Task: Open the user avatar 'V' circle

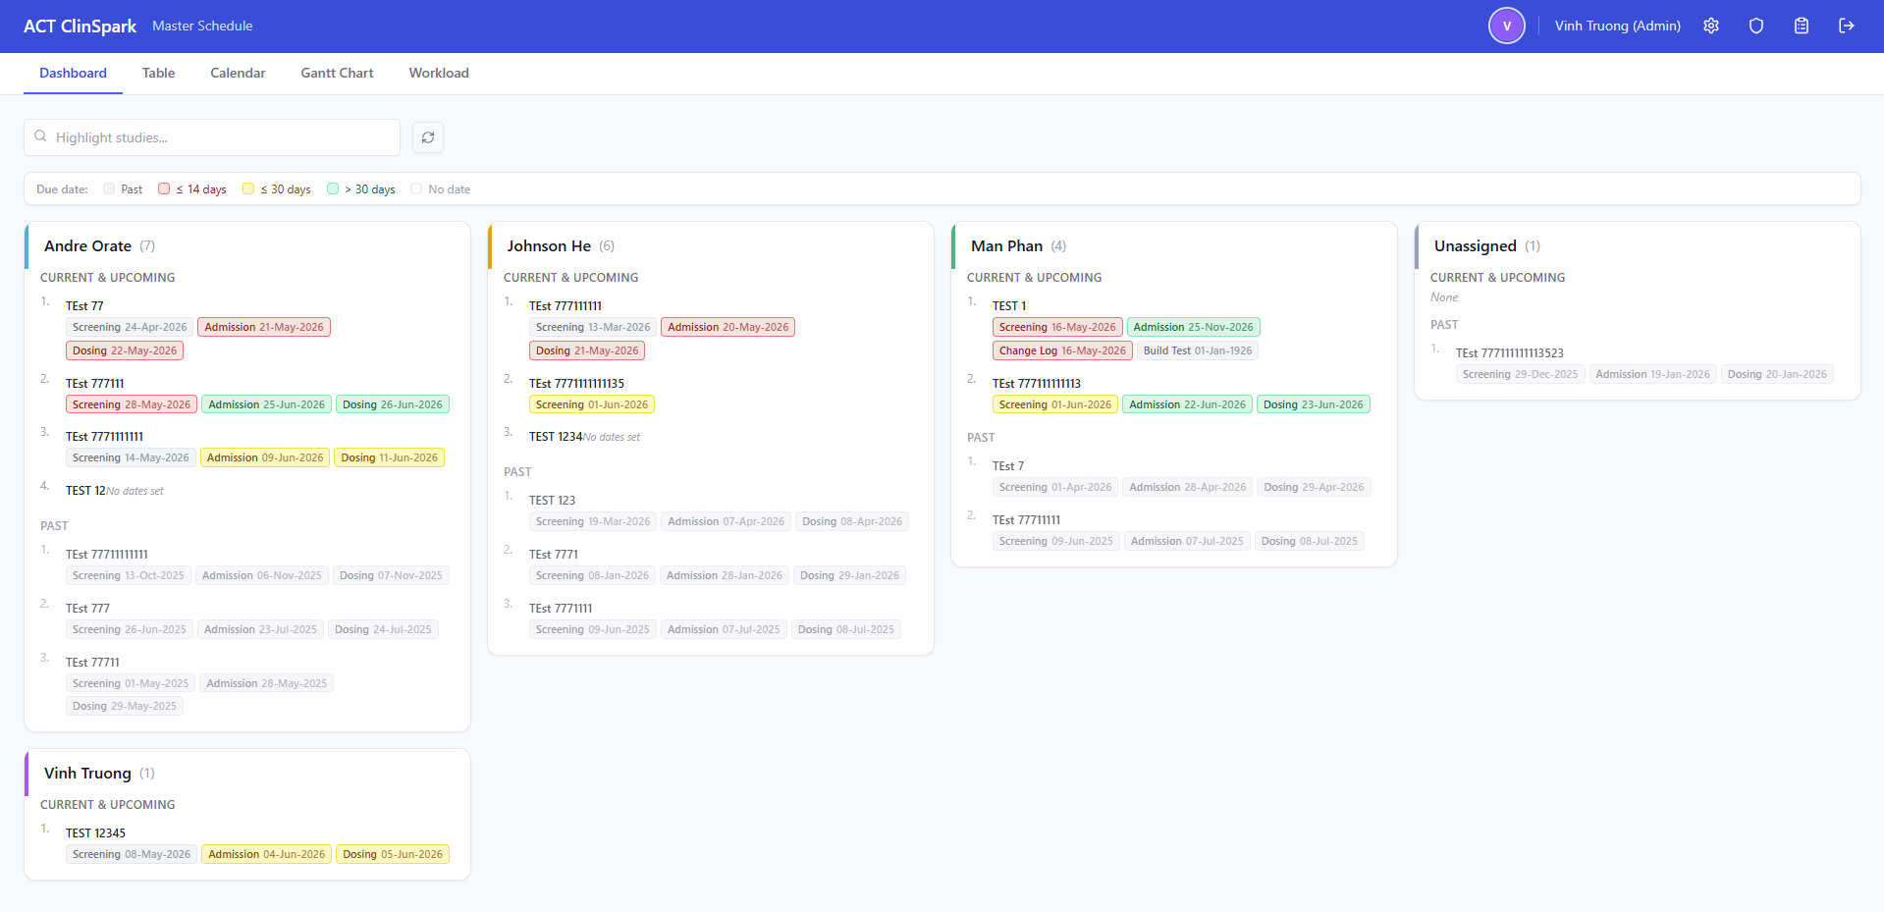Action: pos(1507,26)
